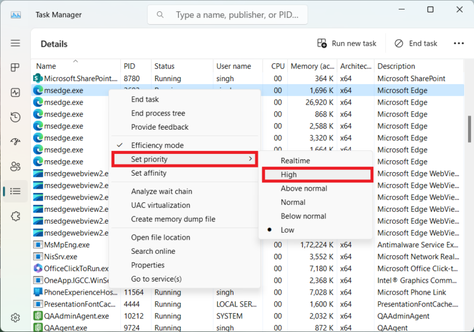474x332 pixels.
Task: Open the Performance page icon
Action: (15, 92)
